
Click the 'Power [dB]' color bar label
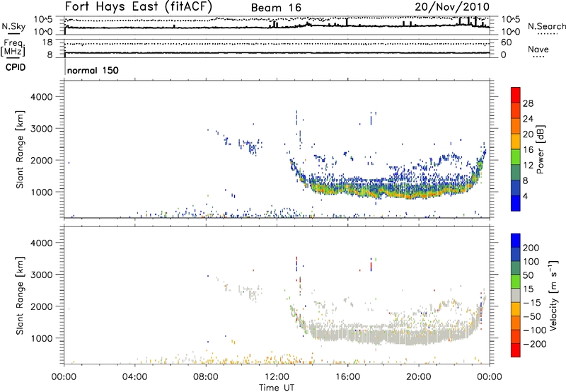pos(541,149)
